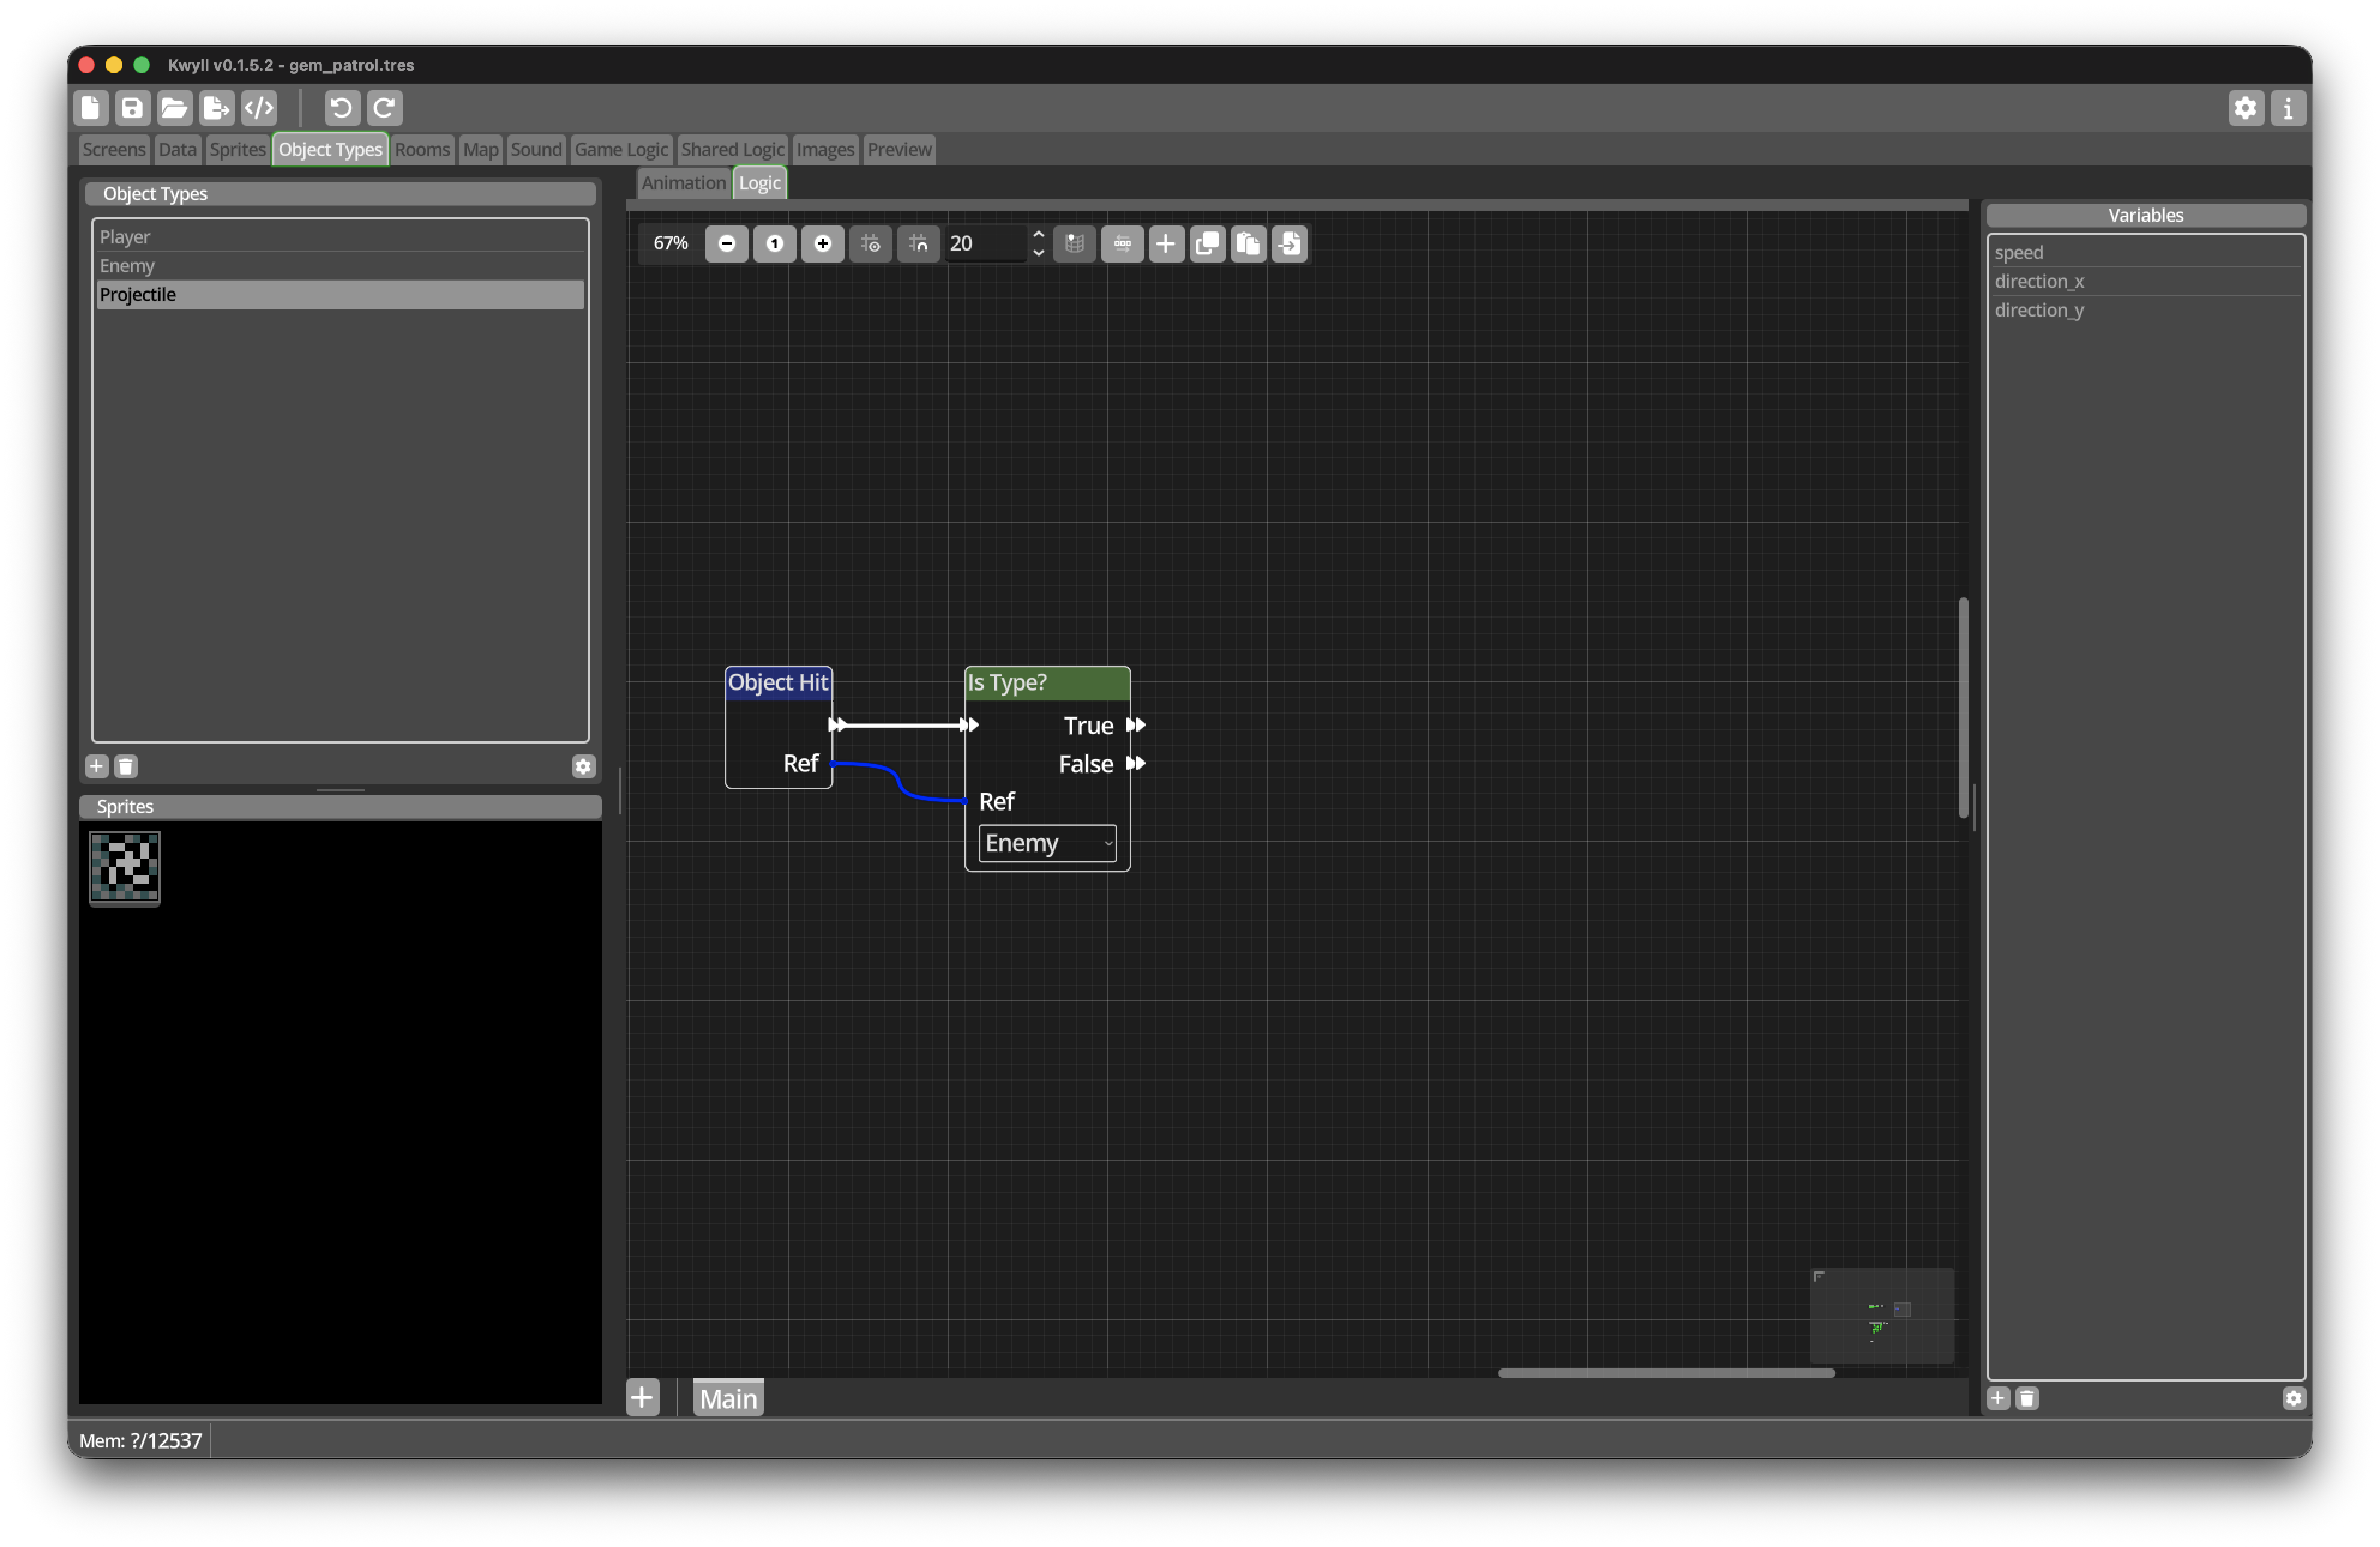The width and height of the screenshot is (2380, 1547).
Task: Add a new variable
Action: (x=1999, y=1399)
